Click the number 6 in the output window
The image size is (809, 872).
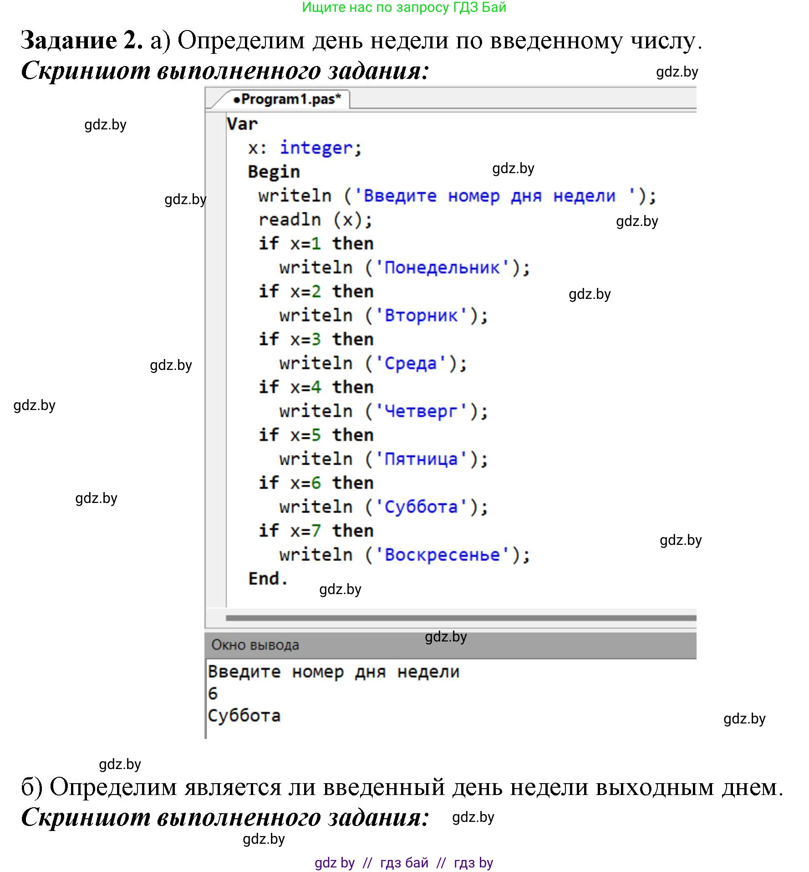(x=211, y=693)
